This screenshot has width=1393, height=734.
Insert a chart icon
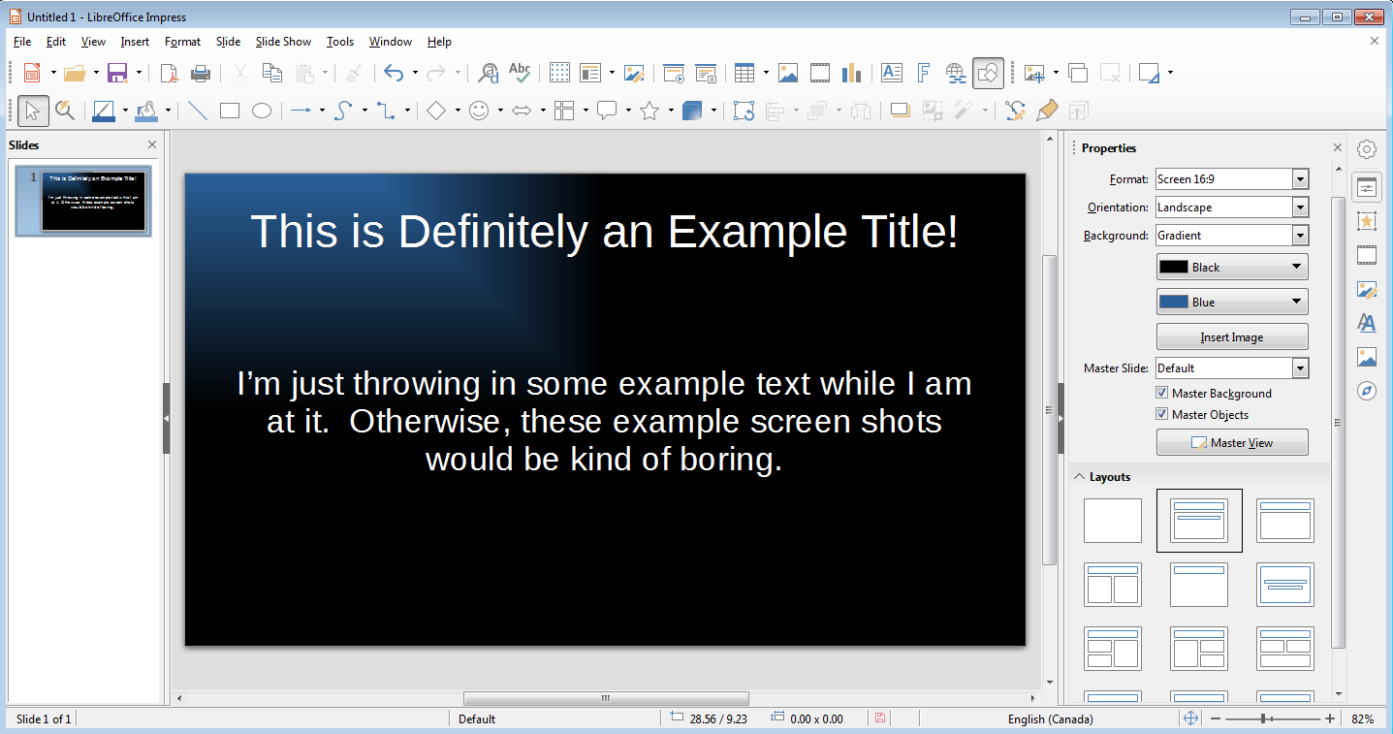coord(851,73)
